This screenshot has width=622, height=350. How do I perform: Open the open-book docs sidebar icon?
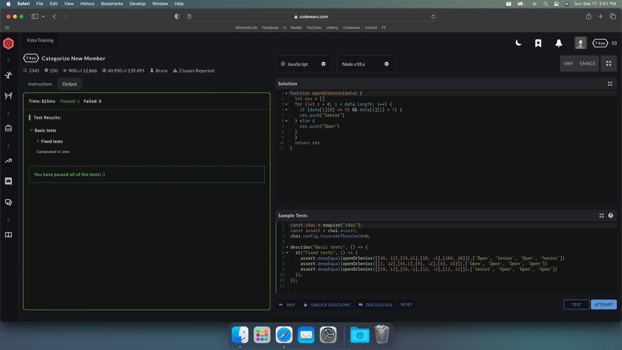click(8, 235)
